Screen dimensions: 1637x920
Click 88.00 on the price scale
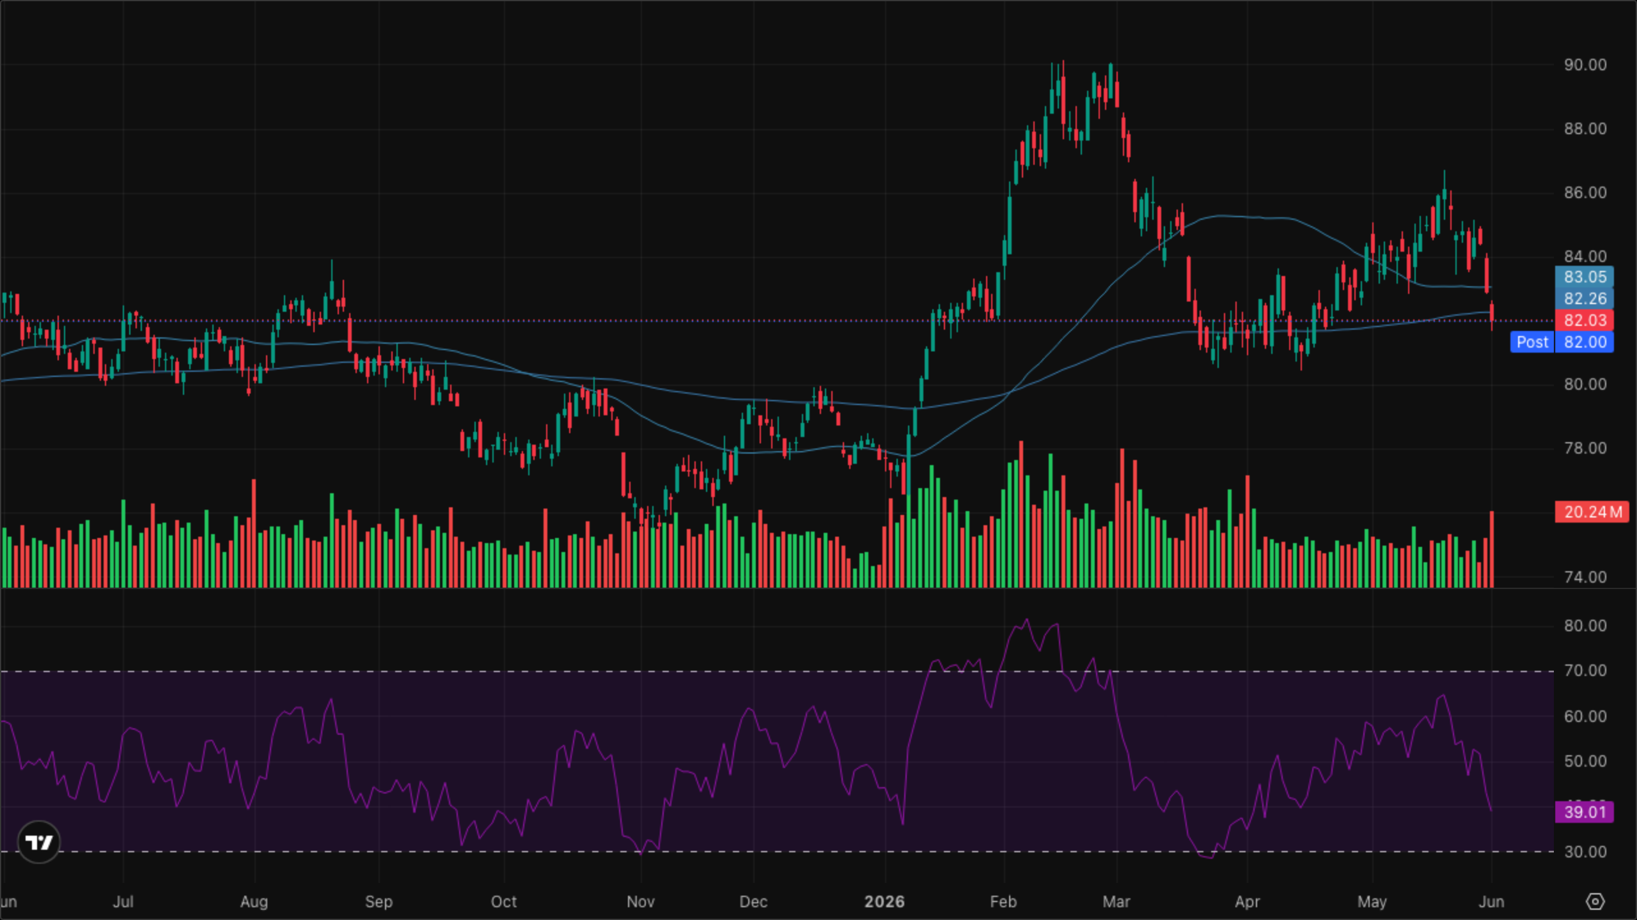(1585, 128)
